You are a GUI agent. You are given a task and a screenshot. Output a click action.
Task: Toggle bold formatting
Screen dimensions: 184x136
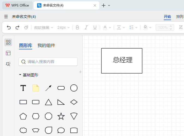[x=77, y=28]
